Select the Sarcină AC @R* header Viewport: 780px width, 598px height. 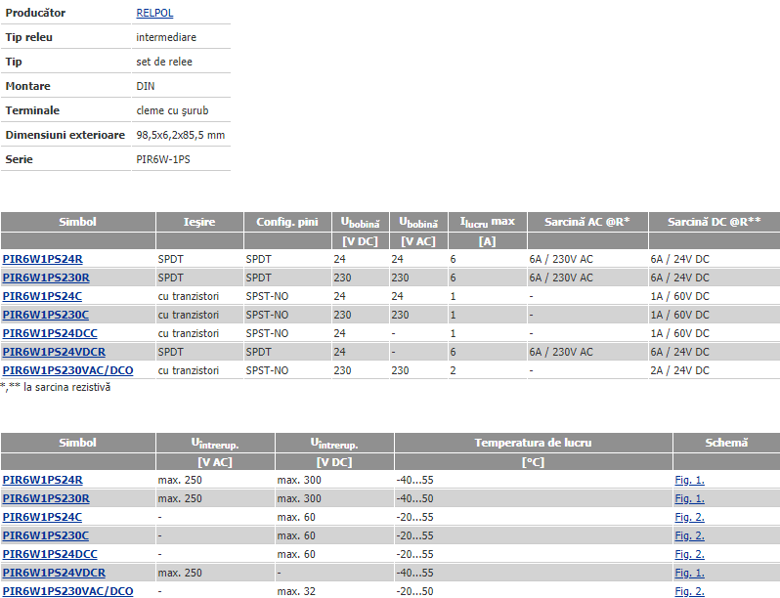coord(587,222)
